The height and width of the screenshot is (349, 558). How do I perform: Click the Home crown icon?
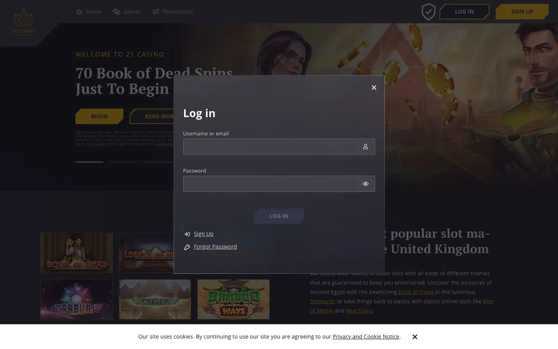79,12
